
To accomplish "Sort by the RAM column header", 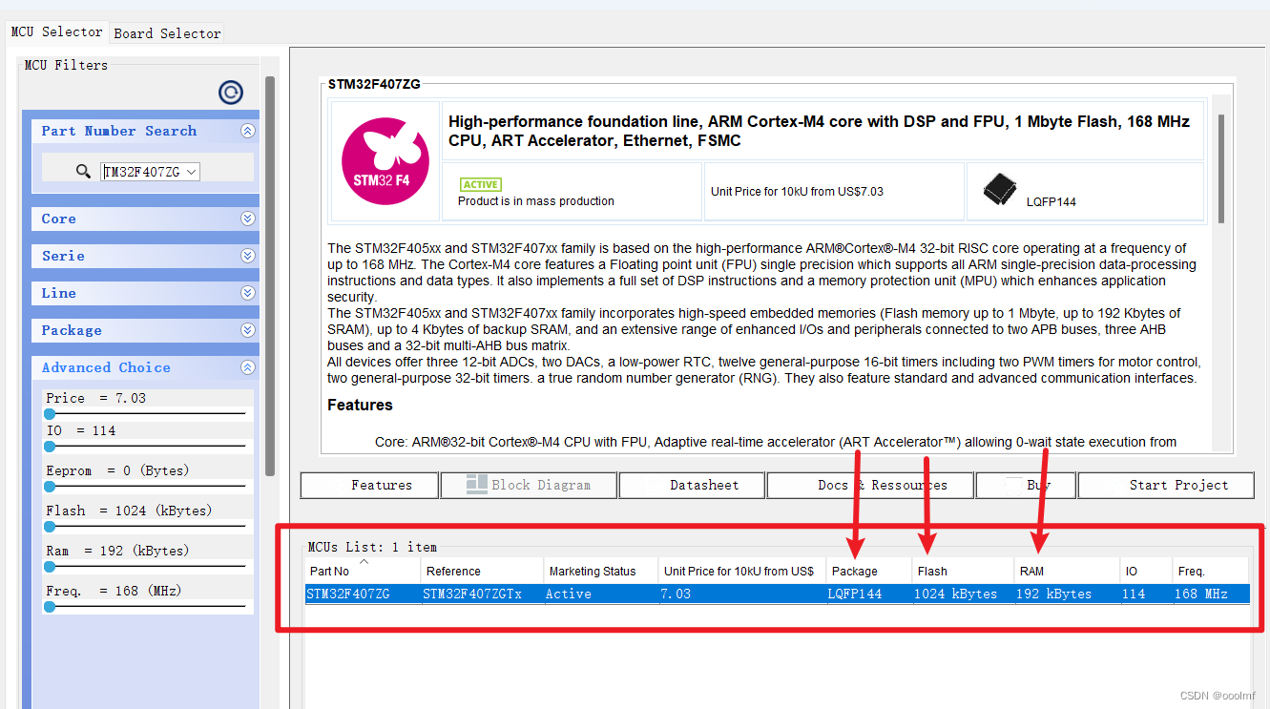I will point(1067,571).
